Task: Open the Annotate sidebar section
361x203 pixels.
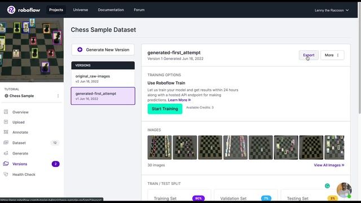Action: pyautogui.click(x=20, y=133)
